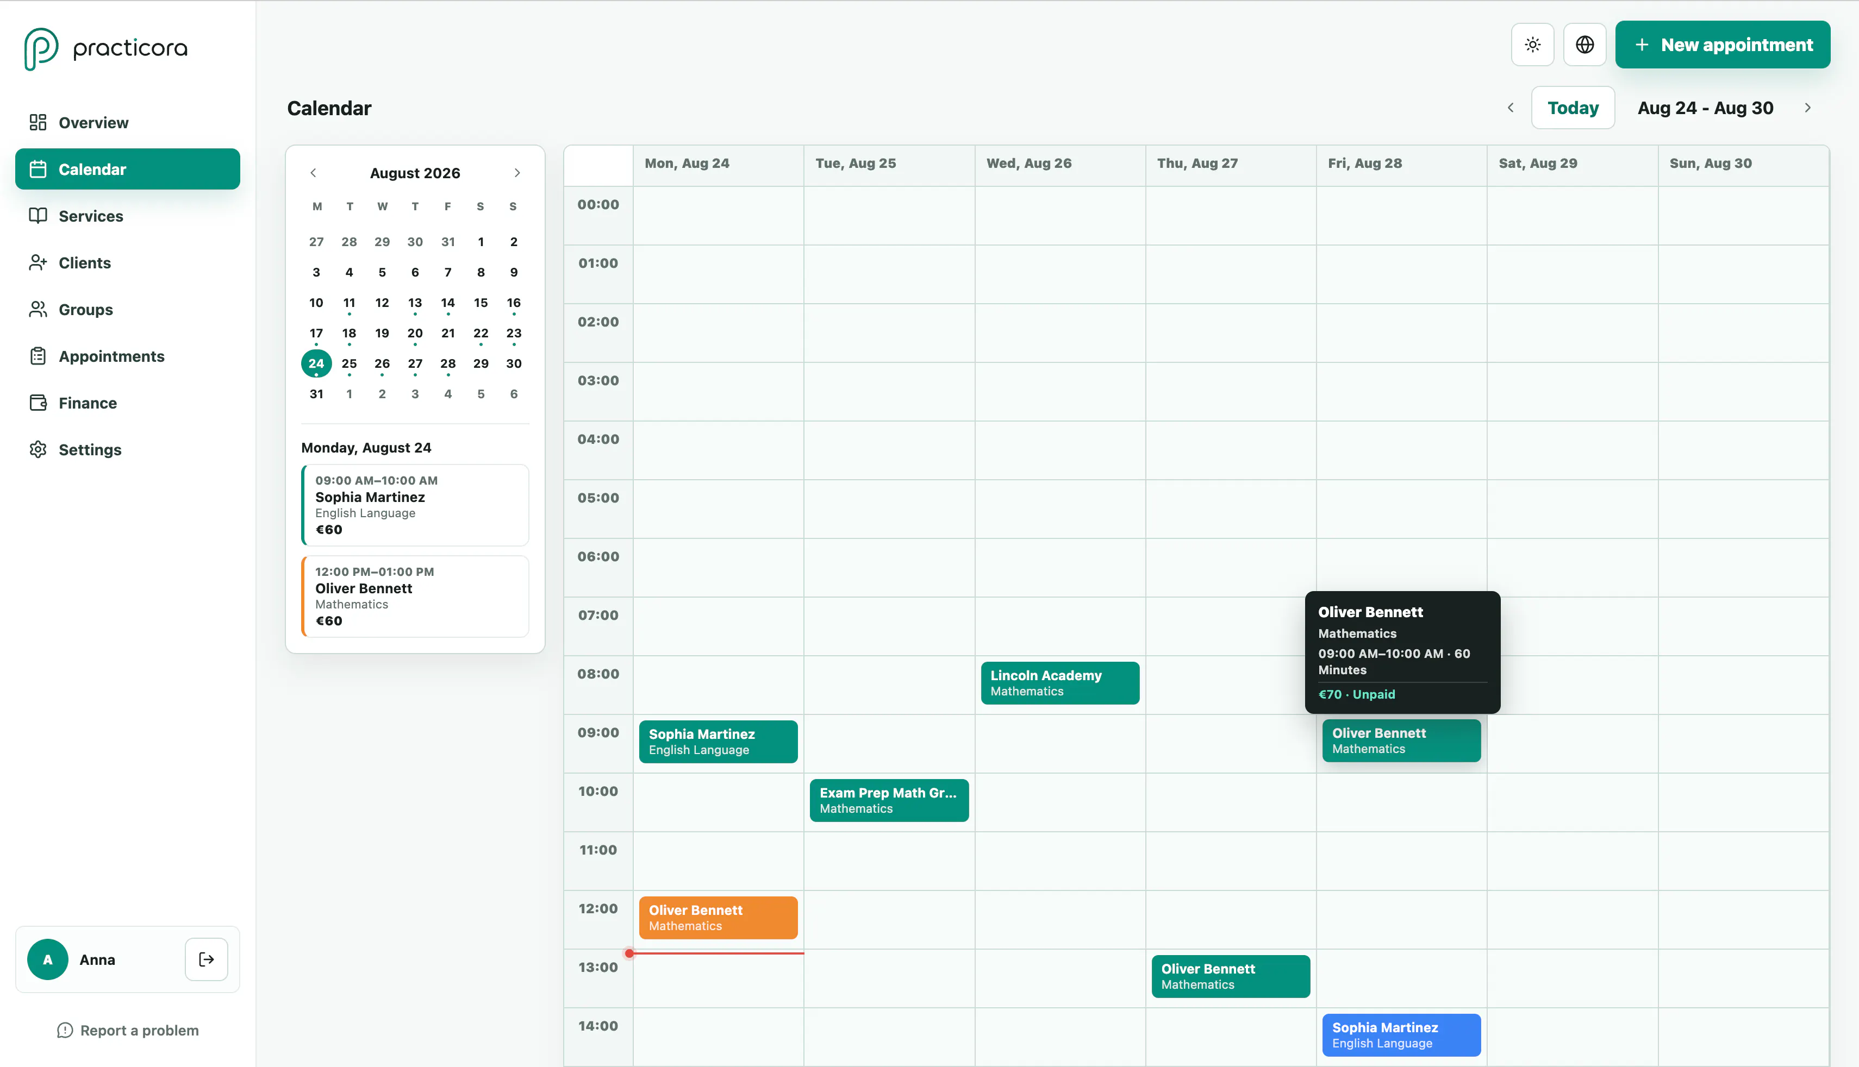Select August 16 in mini calendar

click(x=514, y=303)
